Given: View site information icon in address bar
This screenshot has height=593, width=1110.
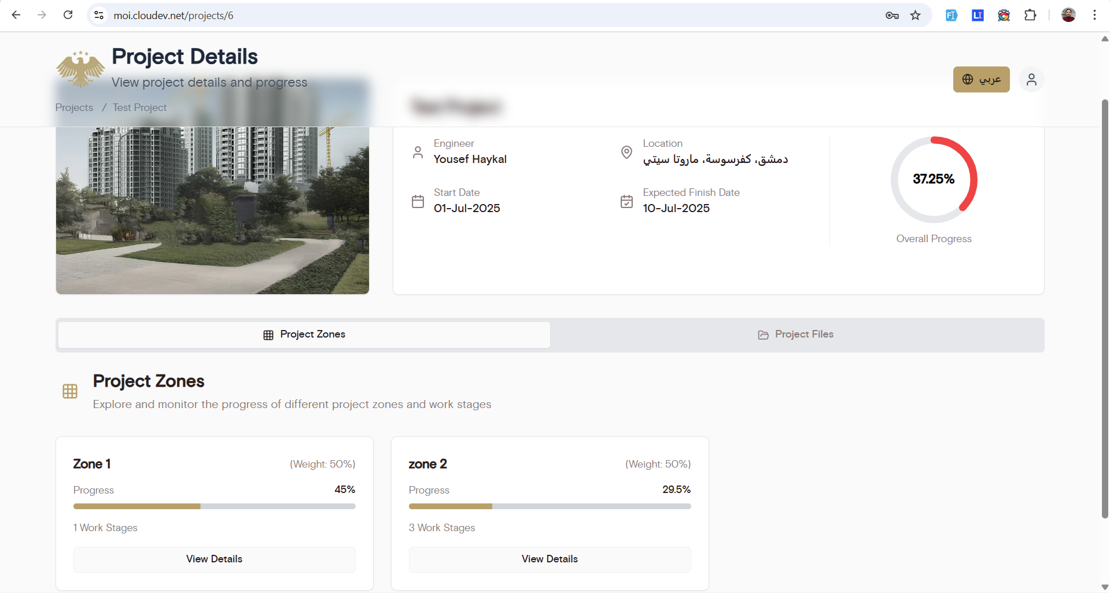Looking at the screenshot, I should (99, 16).
